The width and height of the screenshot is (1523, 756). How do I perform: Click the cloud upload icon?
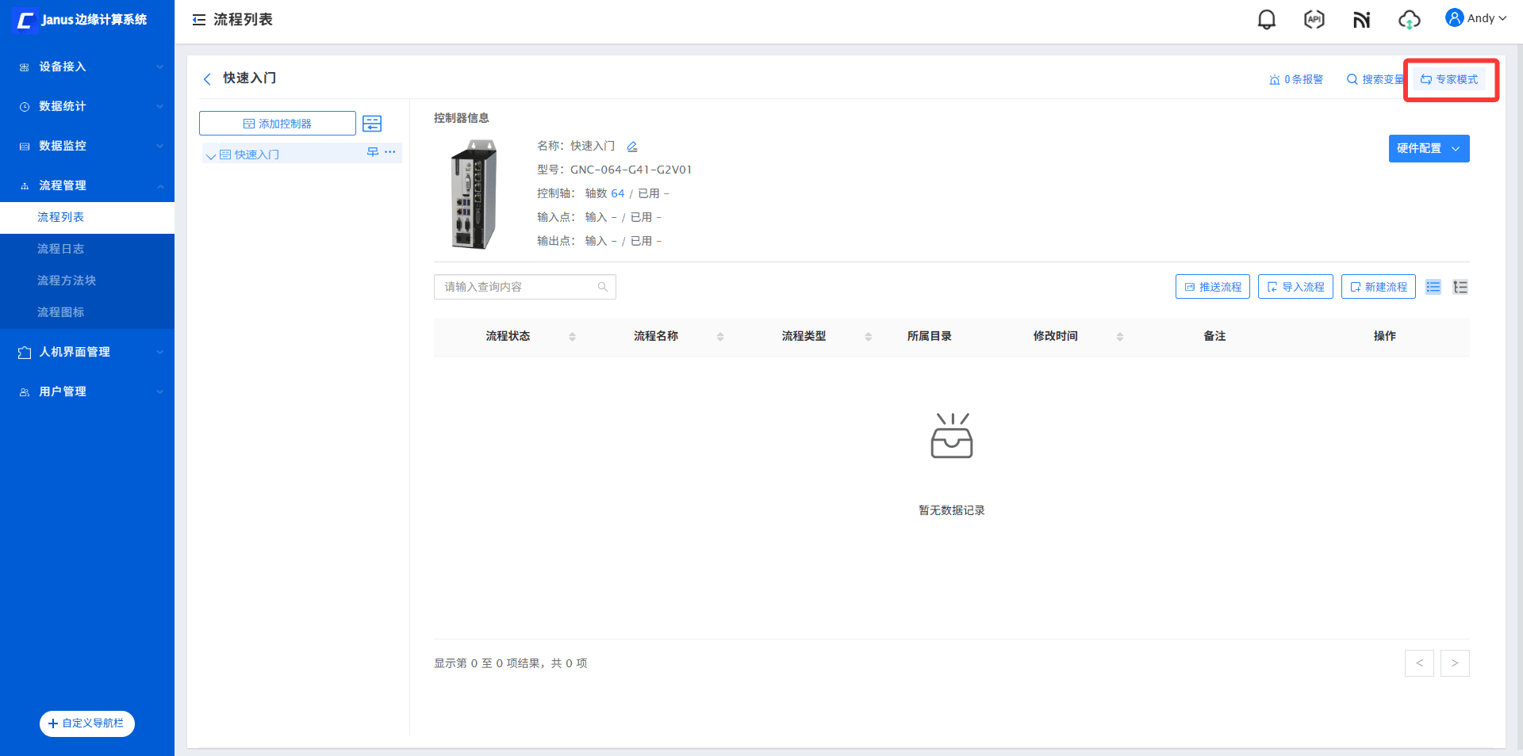[x=1409, y=20]
